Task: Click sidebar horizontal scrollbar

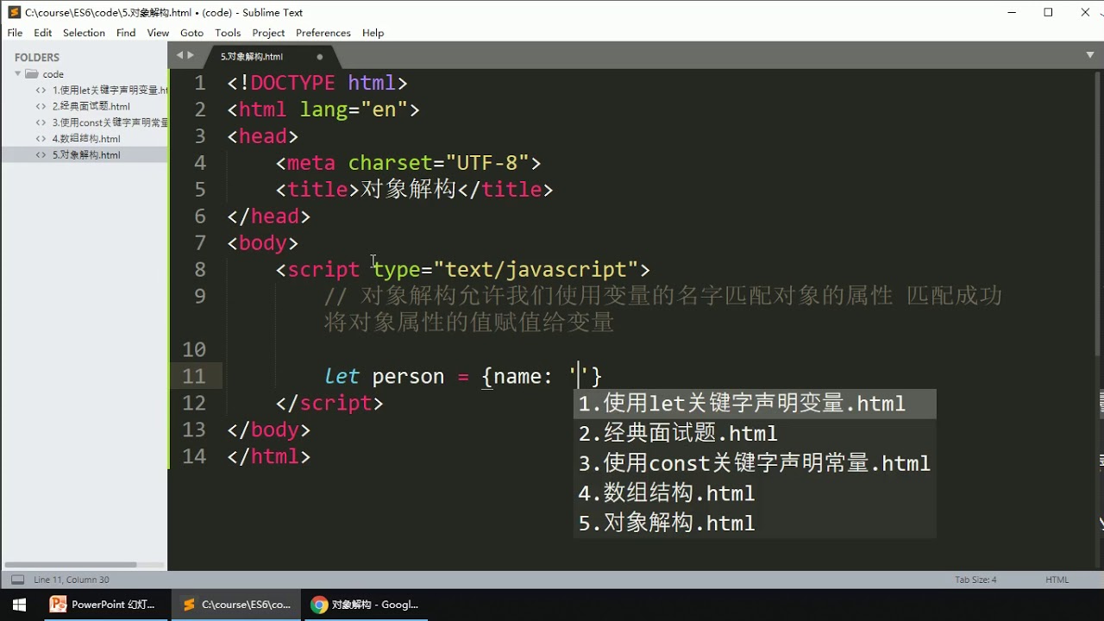Action: (x=70, y=564)
